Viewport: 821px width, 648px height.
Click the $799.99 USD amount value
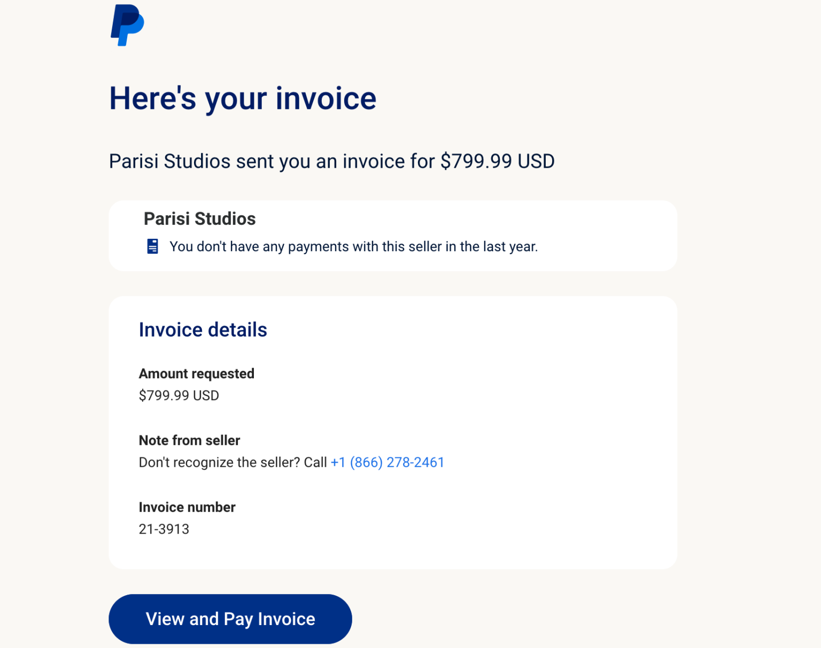tap(179, 395)
